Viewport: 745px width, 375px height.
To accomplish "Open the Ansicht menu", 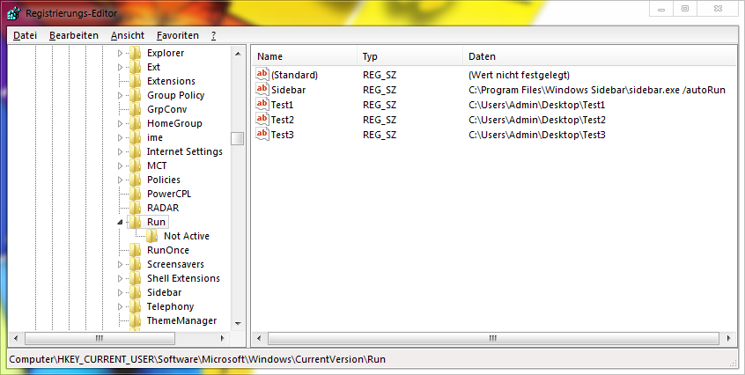I will click(x=127, y=35).
